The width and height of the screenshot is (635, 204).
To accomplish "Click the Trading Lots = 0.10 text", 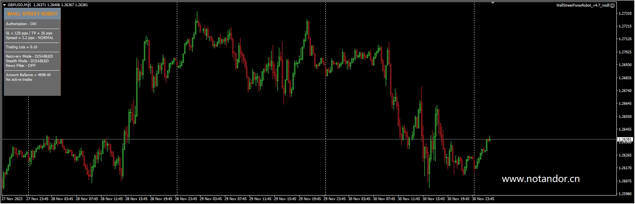I will pyautogui.click(x=22, y=47).
